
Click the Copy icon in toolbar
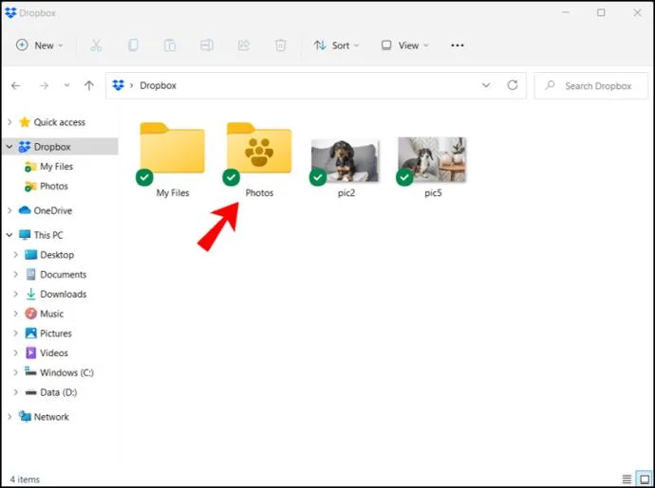point(133,45)
